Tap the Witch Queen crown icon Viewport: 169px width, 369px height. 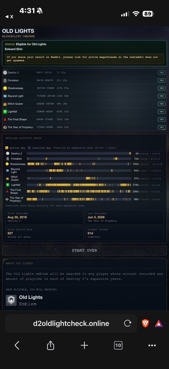5,104
